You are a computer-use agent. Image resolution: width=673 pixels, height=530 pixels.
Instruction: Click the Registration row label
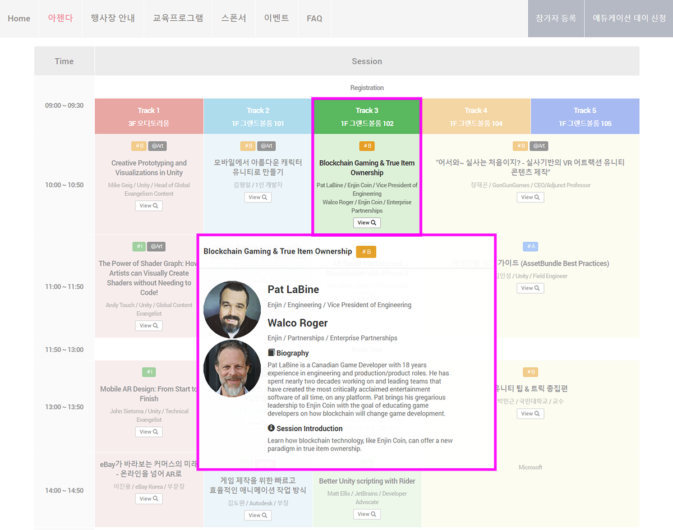367,87
